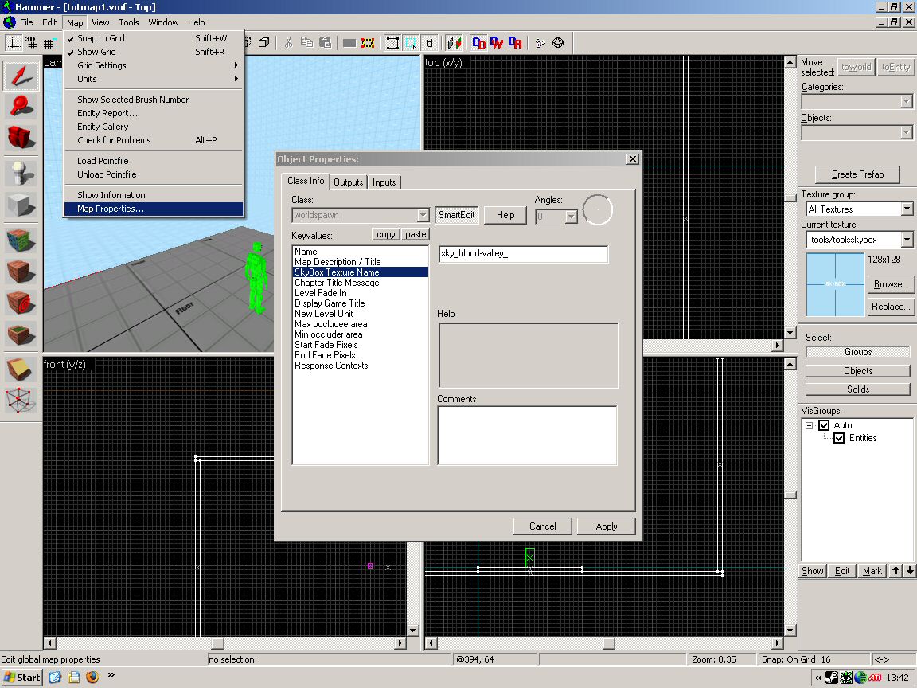The image size is (917, 688).
Task: Pick the white cube Block tool
Action: click(x=21, y=204)
